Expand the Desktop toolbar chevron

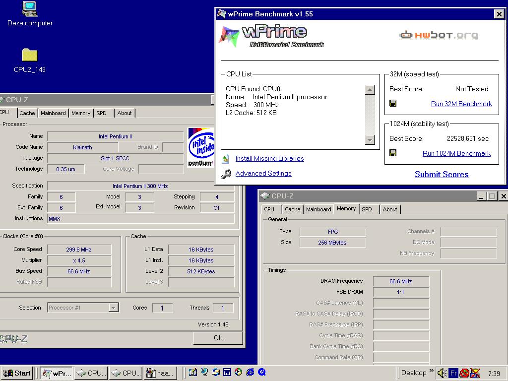pyautogui.click(x=431, y=371)
